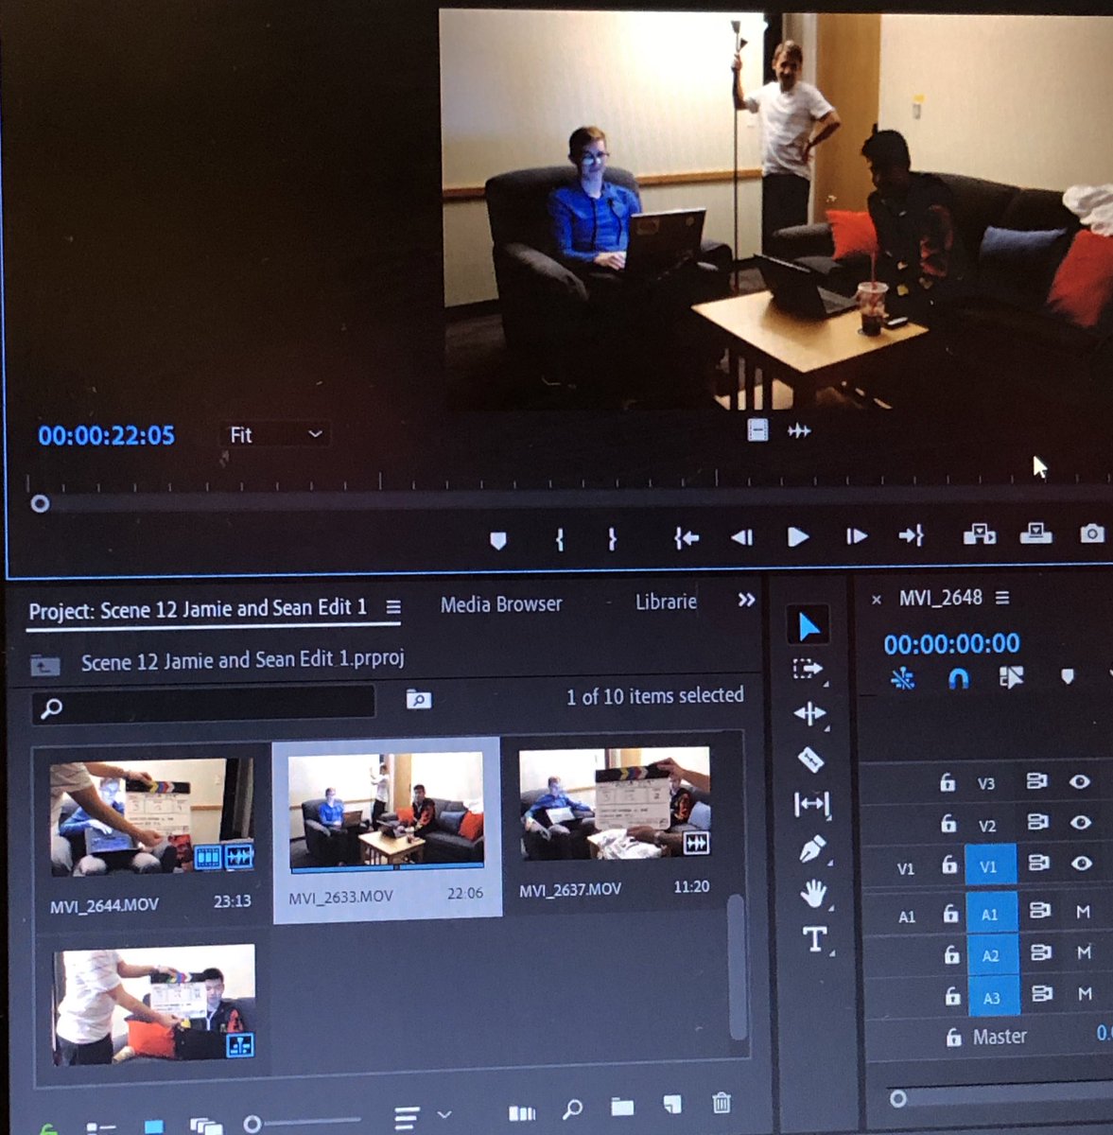Go to Out point
Viewport: 1113px width, 1135px height.
pyautogui.click(x=911, y=536)
